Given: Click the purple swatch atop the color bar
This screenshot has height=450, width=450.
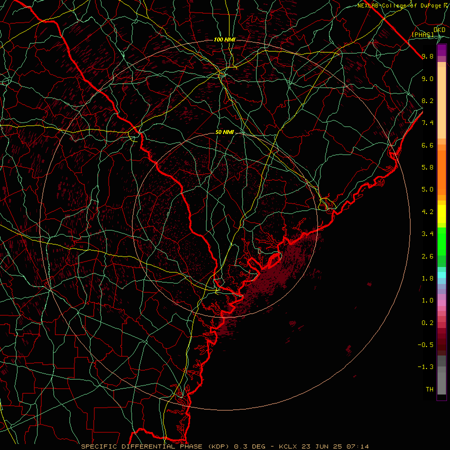Looking at the screenshot, I should click(441, 50).
